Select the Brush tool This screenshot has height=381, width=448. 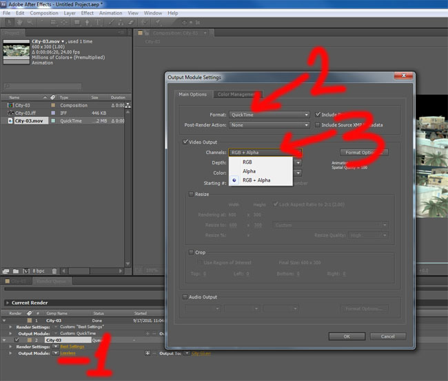pos(111,22)
